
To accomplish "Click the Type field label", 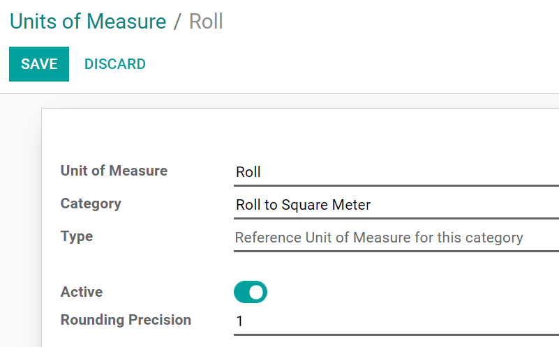I will 77,236.
